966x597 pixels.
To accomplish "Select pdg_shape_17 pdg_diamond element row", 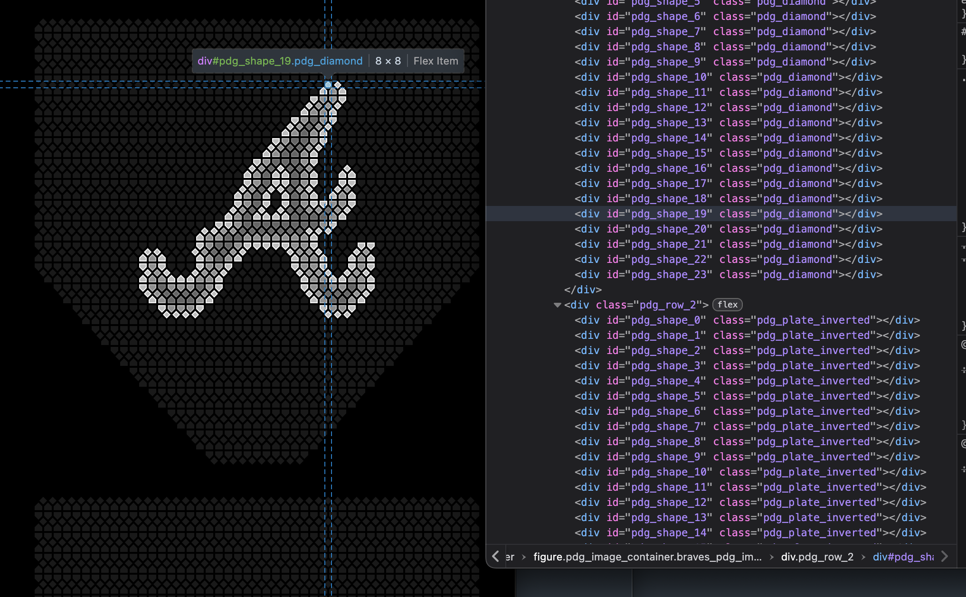I will (x=721, y=183).
